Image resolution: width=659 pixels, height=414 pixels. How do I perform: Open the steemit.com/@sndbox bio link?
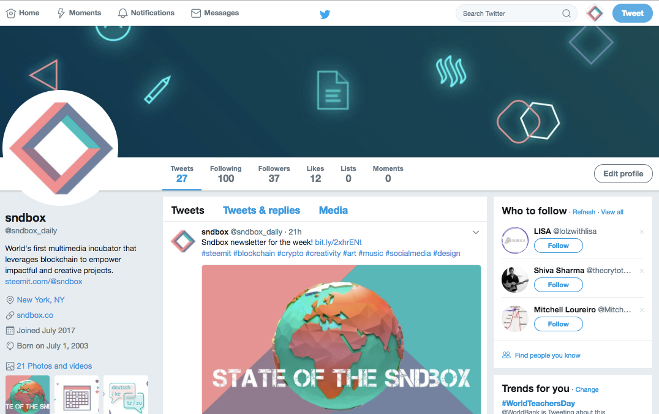[43, 282]
